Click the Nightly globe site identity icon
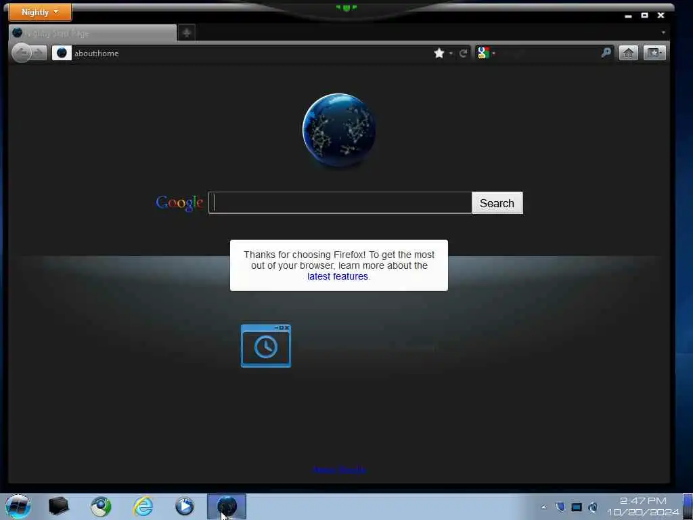 [62, 53]
